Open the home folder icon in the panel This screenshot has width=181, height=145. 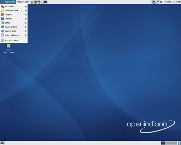pos(32,2)
